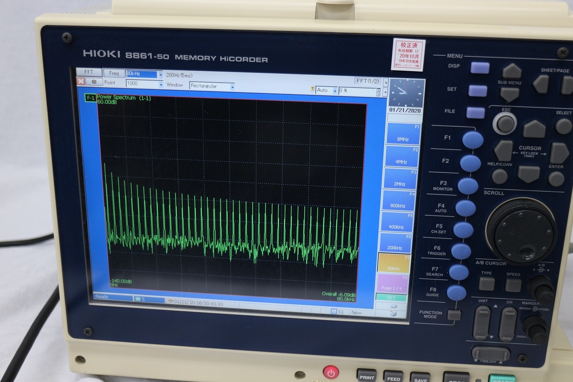Click the A/B CURSOR TYPE key
Viewport: 573px width, 382px height.
[486, 283]
